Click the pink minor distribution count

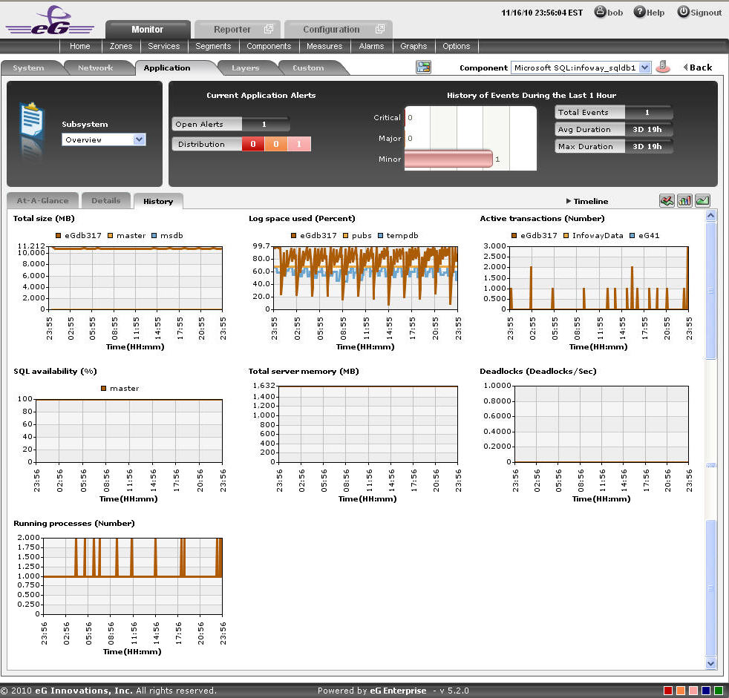tap(299, 144)
